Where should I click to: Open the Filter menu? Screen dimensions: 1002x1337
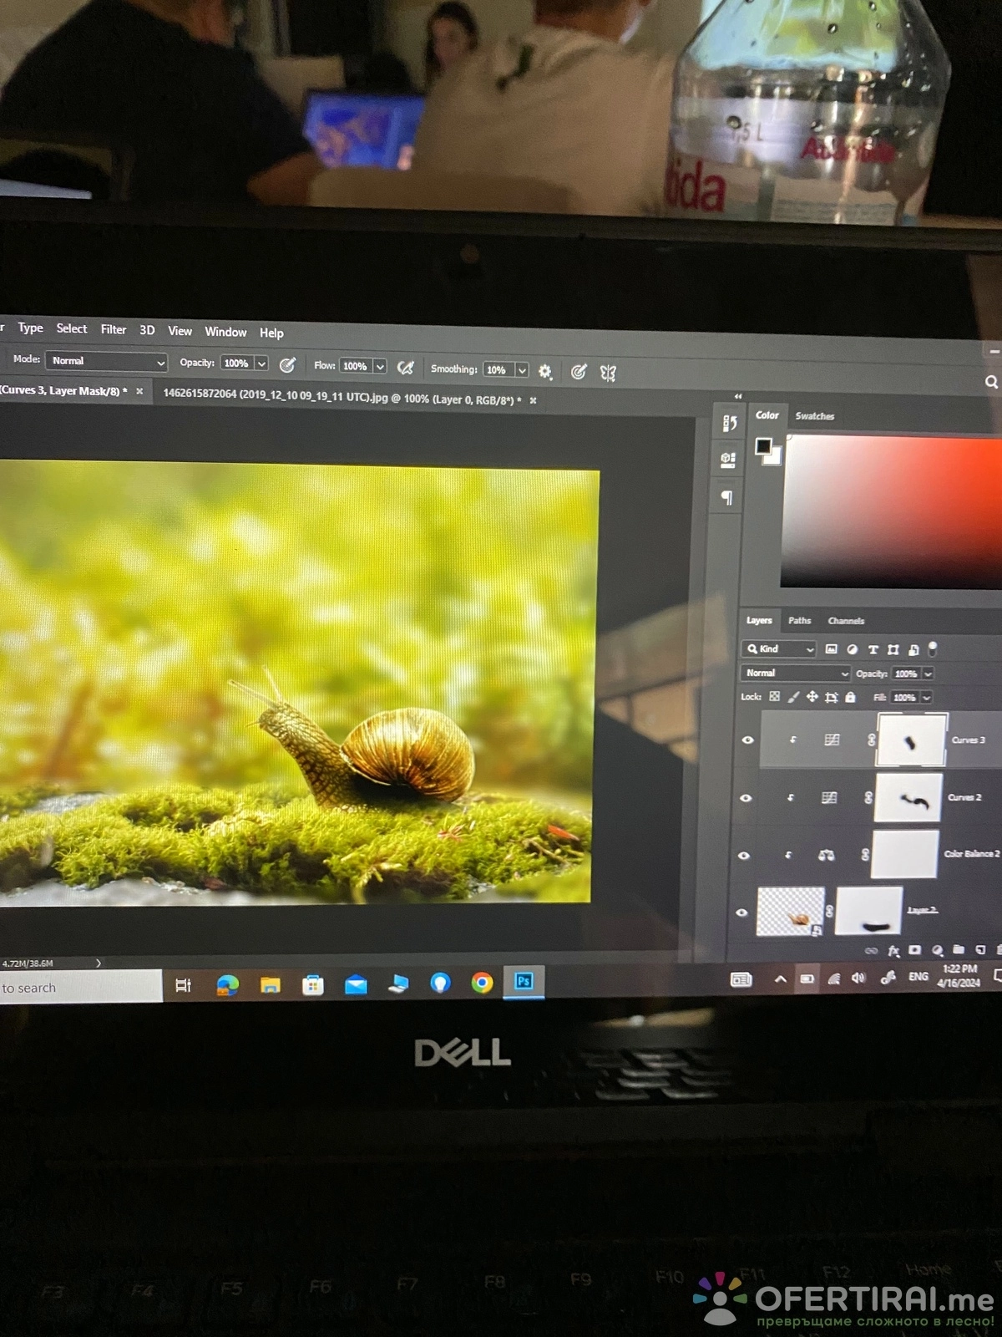coord(114,329)
